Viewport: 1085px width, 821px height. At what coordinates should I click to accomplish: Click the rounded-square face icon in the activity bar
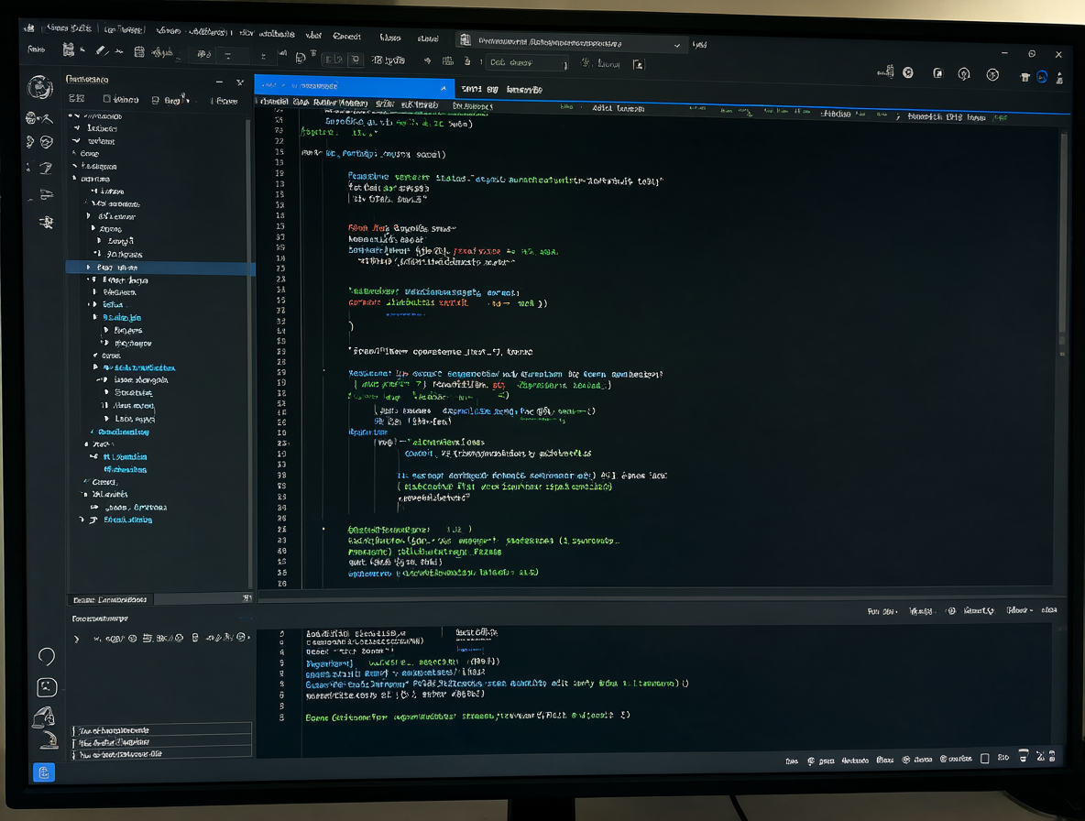point(47,687)
